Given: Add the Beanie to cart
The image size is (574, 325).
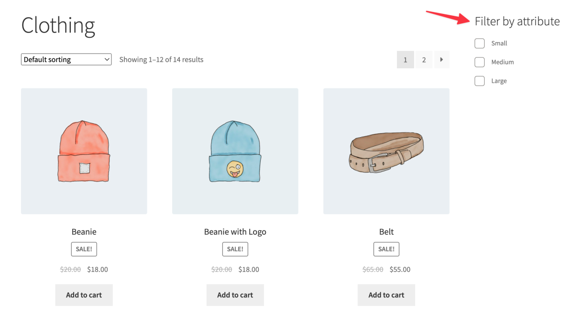Looking at the screenshot, I should [x=84, y=295].
